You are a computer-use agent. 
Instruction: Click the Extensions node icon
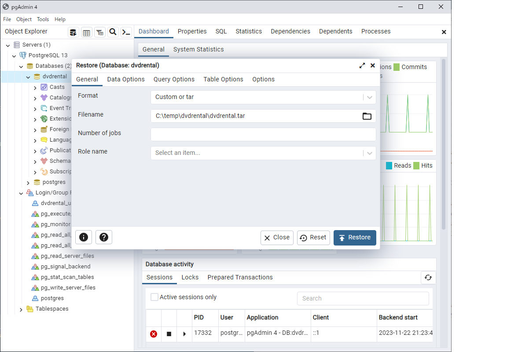tap(44, 119)
